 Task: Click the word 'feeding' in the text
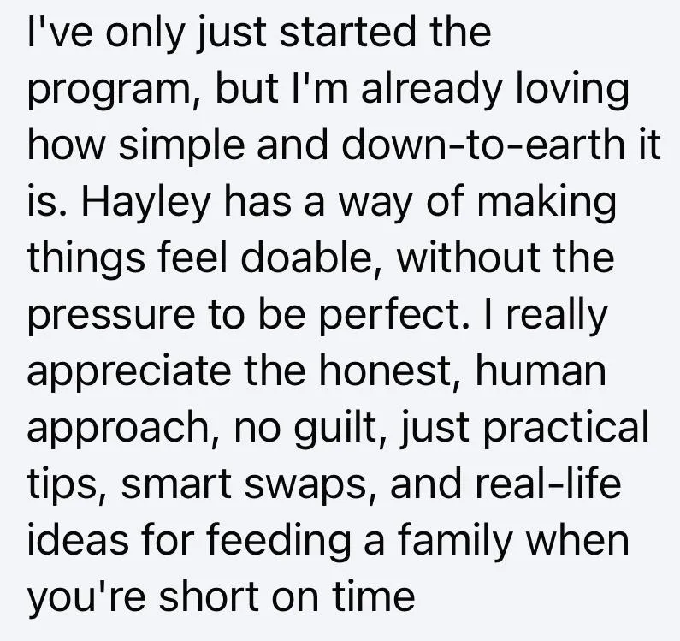[279, 540]
